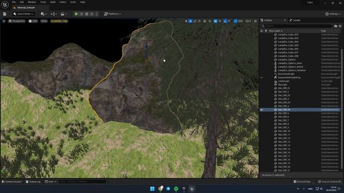Open the Actor menu
Image resolution: width=344 pixels, height=193 pixels.
(73, 2)
